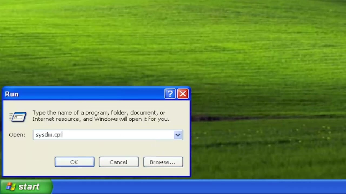This screenshot has width=346, height=194.
Task: Open the Browse... file picker
Action: 163,162
